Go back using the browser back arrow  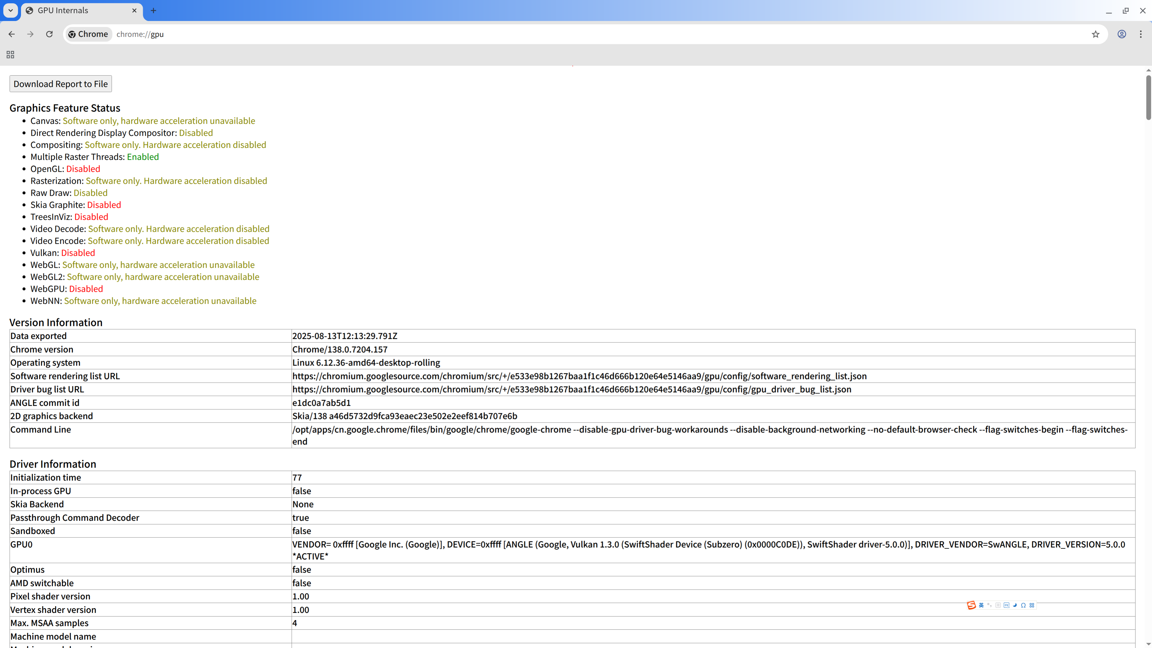pos(12,34)
